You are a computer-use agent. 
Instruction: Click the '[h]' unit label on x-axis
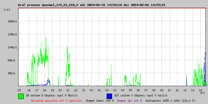[x=203, y=93]
